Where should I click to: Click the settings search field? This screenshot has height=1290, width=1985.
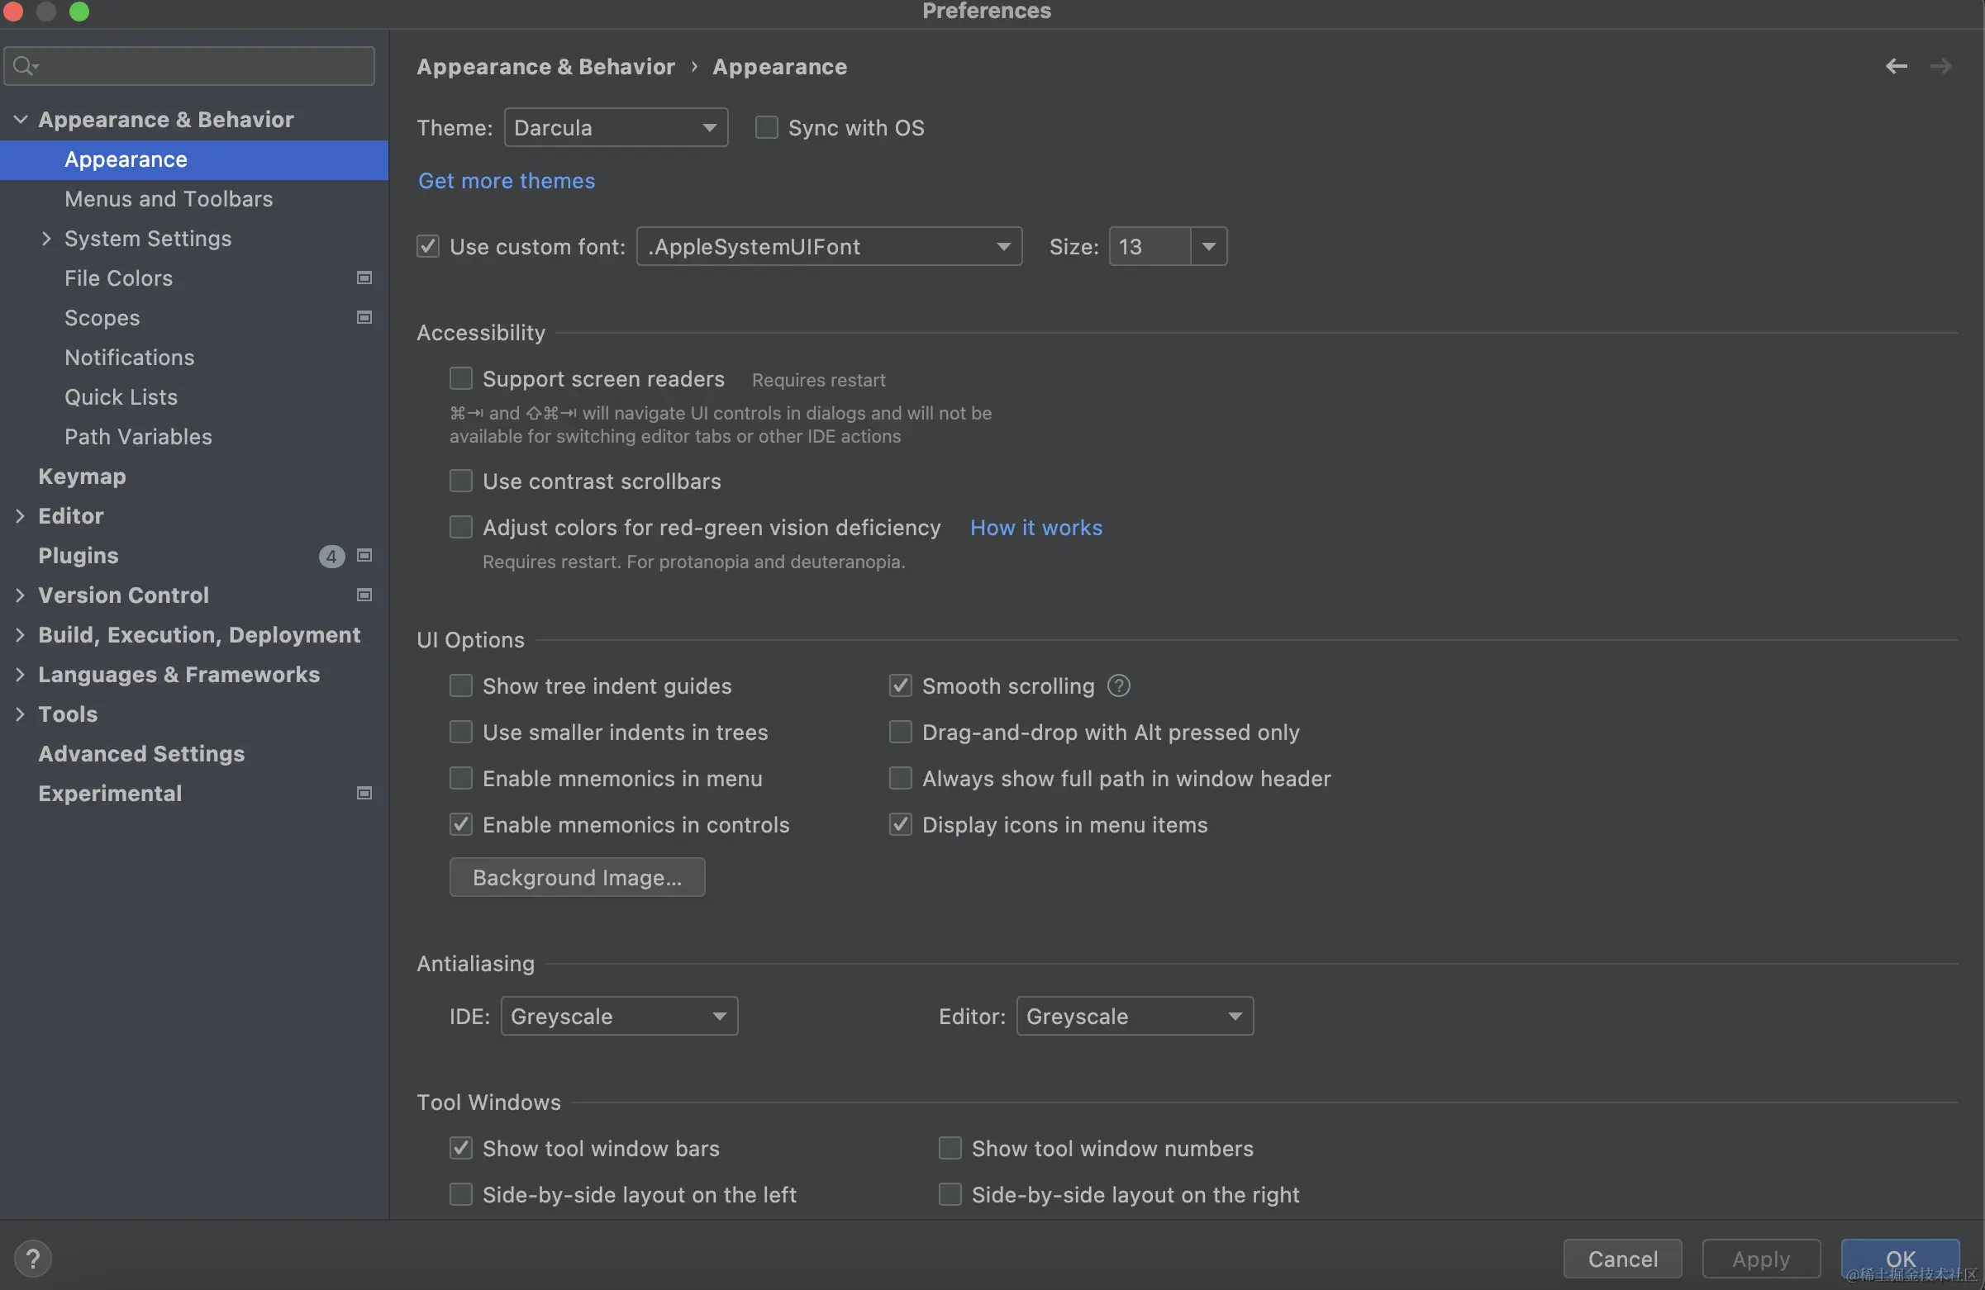(x=200, y=66)
